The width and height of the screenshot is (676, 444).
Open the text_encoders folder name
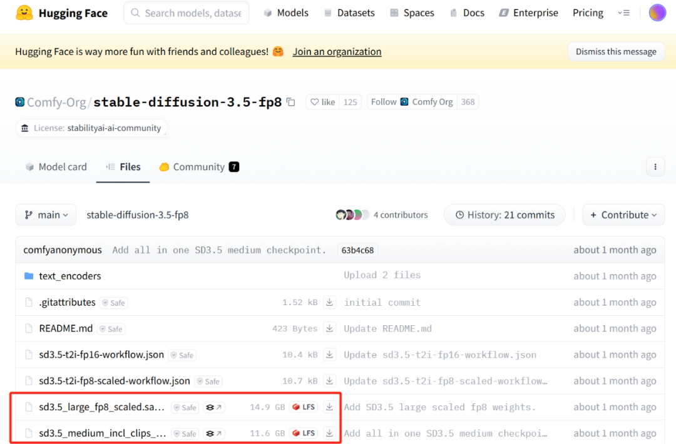[x=70, y=276]
